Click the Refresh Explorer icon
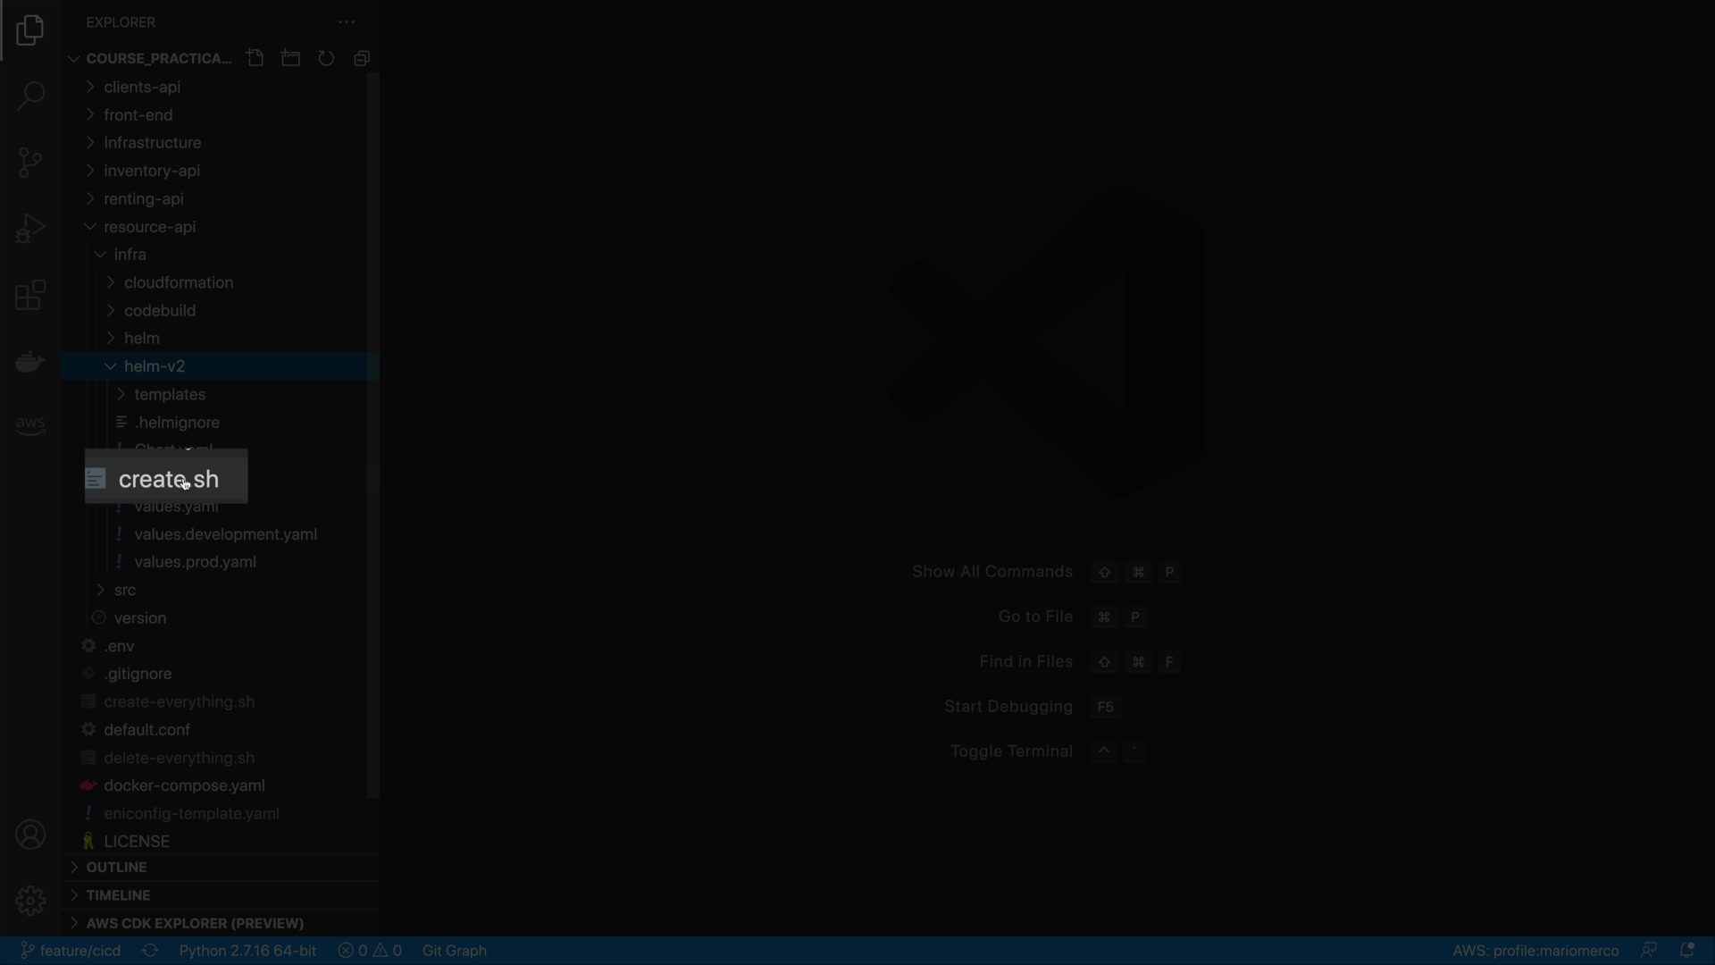The image size is (1715, 965). coord(326,58)
